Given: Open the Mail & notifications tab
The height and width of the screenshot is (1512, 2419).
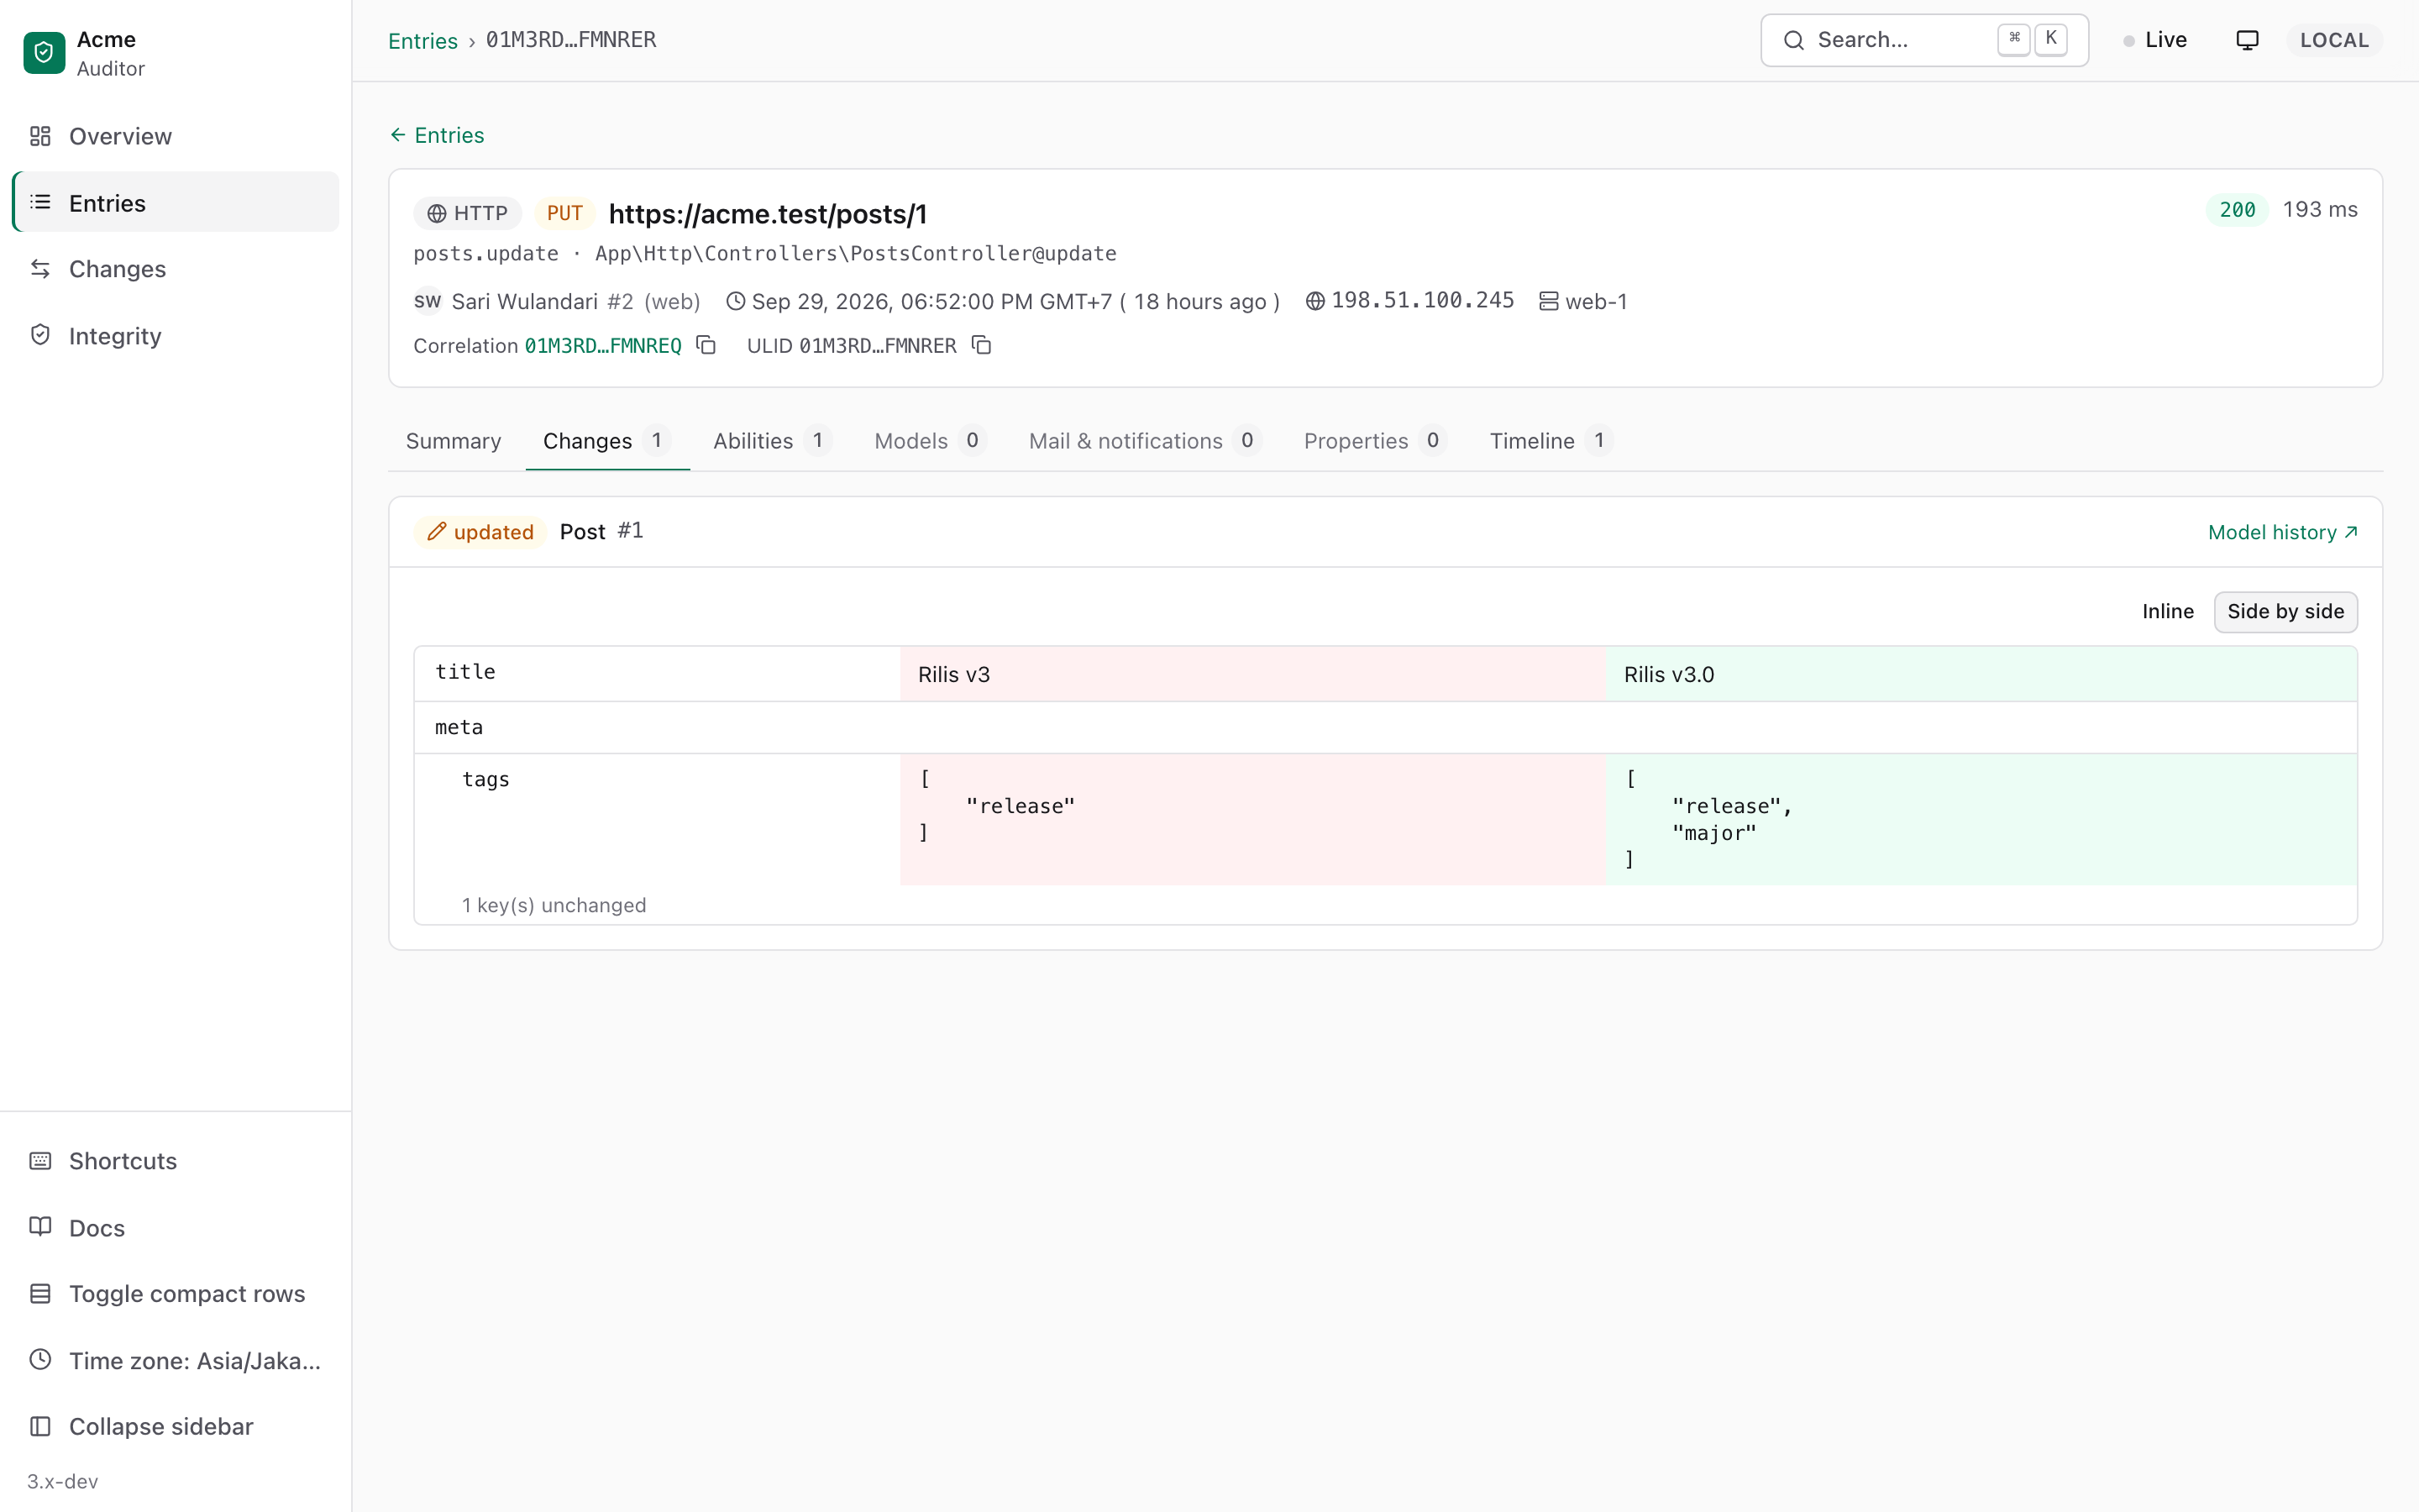Looking at the screenshot, I should click(1145, 441).
